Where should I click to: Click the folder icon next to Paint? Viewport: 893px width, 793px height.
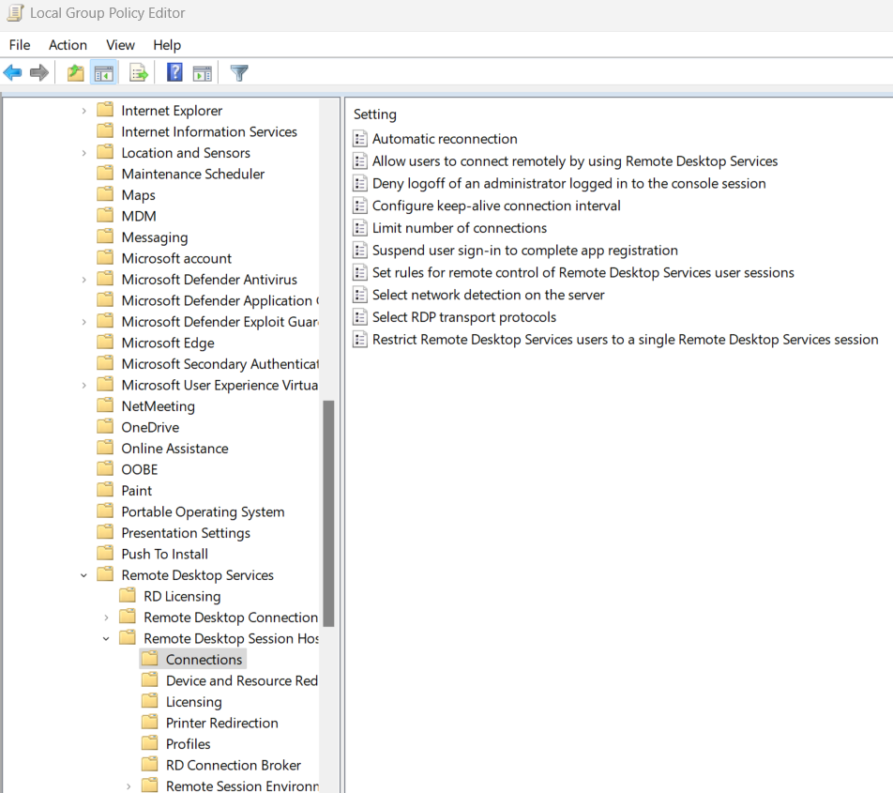click(105, 490)
